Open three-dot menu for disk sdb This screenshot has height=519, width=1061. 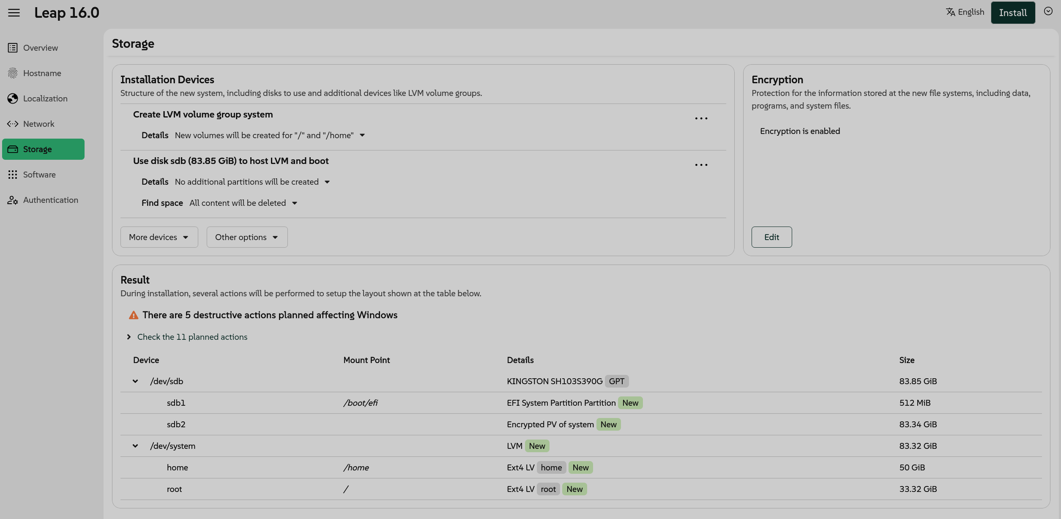tap(701, 165)
